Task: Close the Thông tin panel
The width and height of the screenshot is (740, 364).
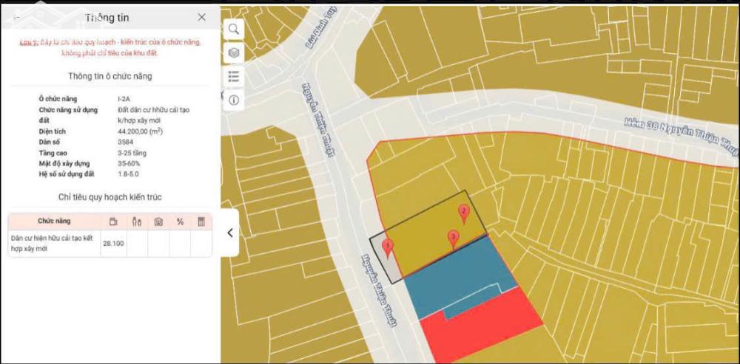Action: (x=202, y=17)
